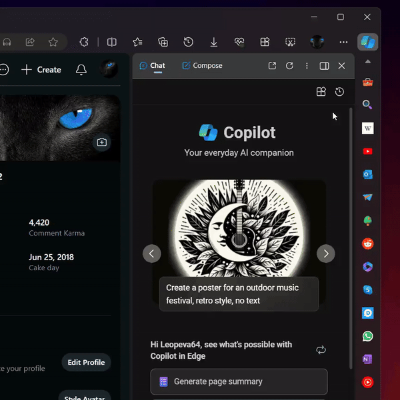Toggle the pinned sidebar pane layout
Screen dimensions: 400x400
click(324, 66)
